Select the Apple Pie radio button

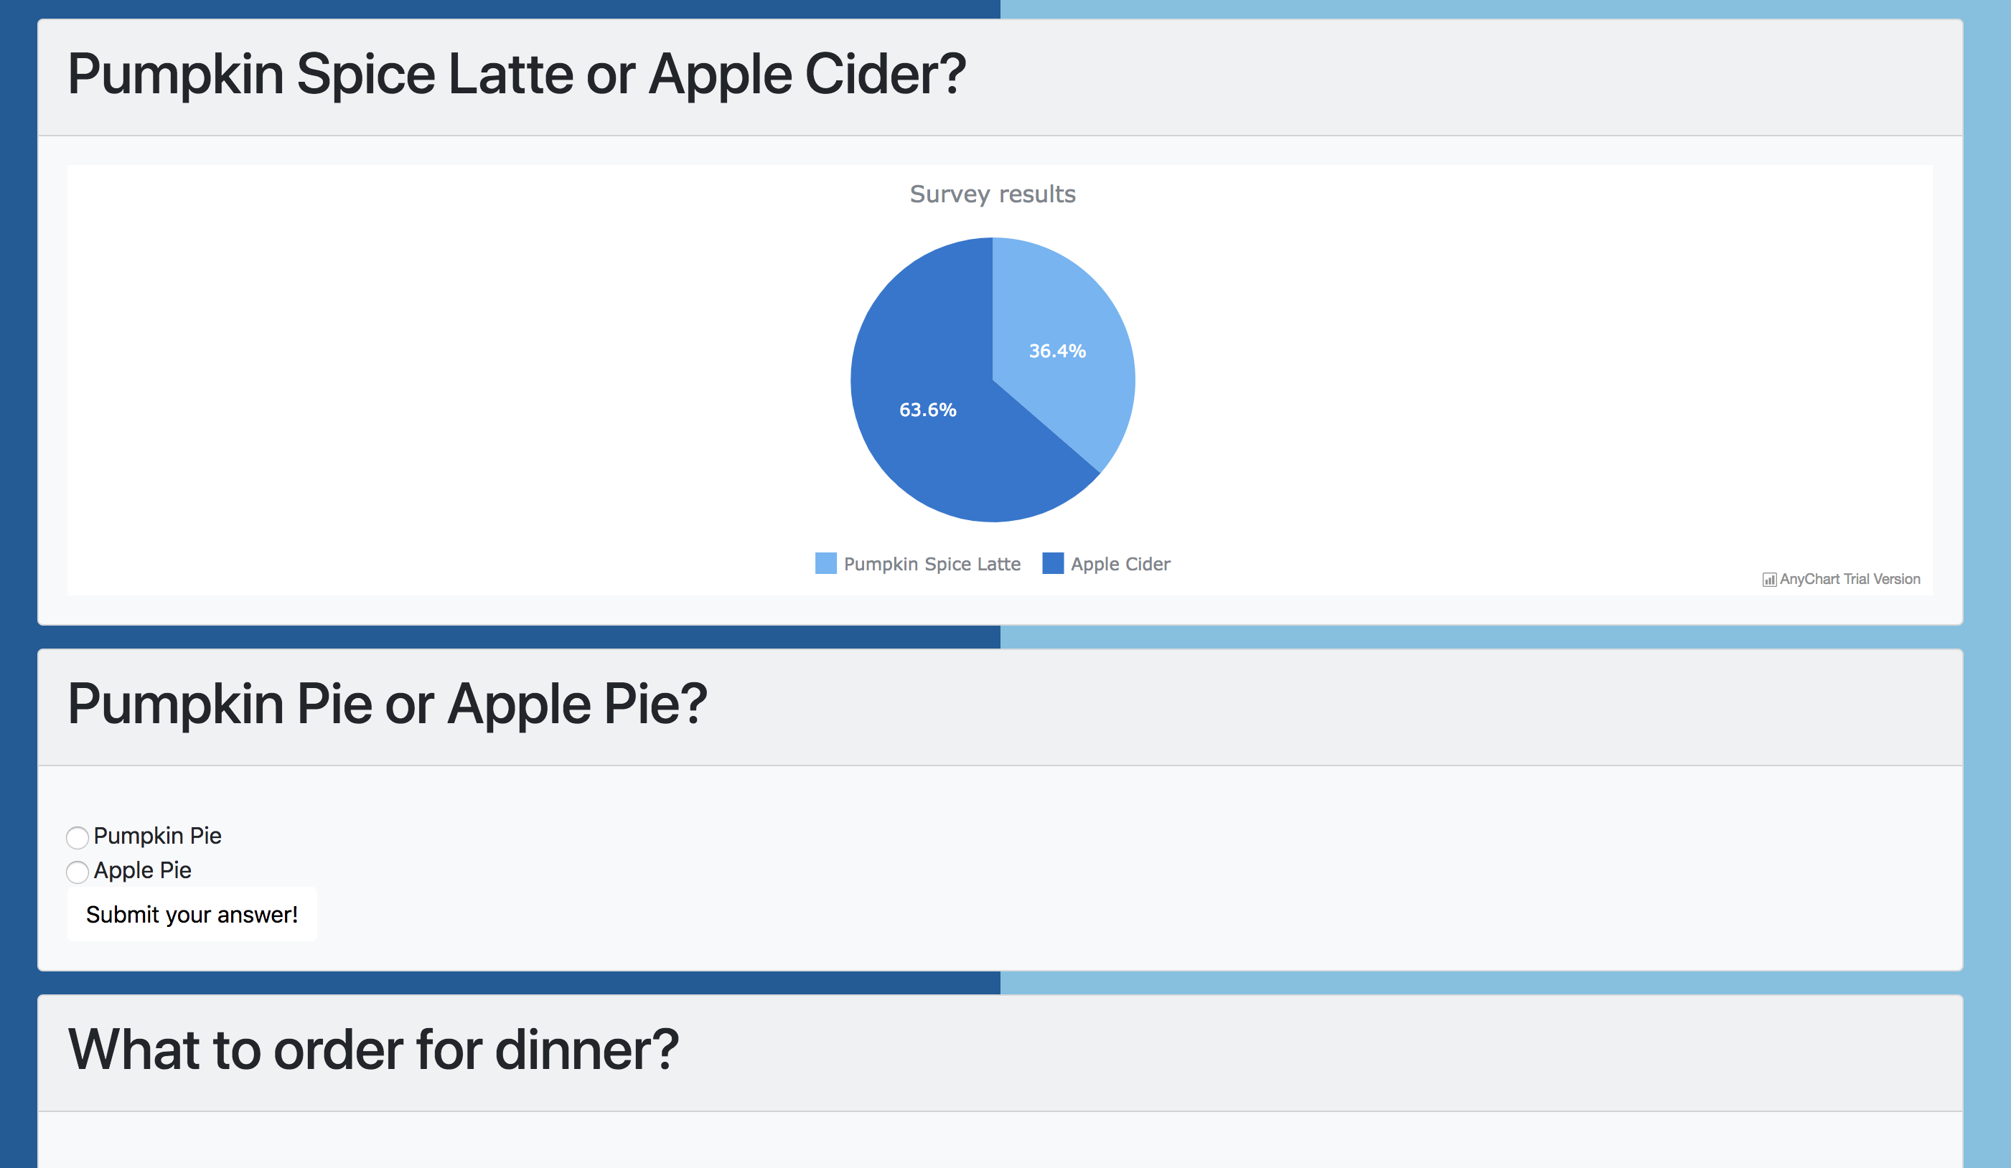coord(78,872)
